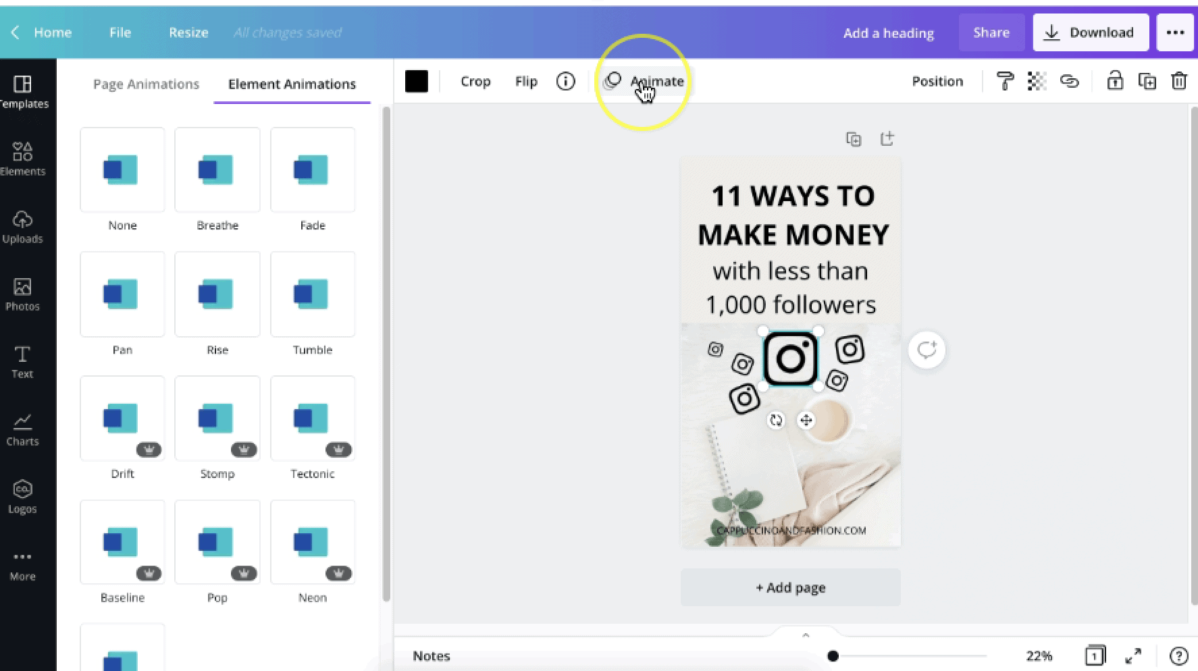
Task: Expand the Notes panel chevron
Action: tap(806, 635)
